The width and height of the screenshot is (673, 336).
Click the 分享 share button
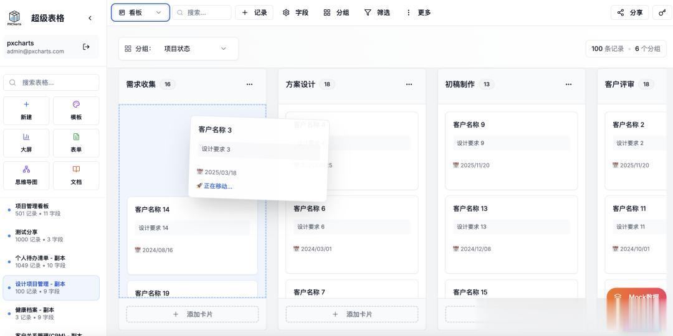(629, 12)
